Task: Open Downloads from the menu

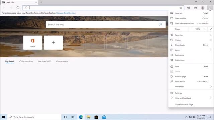Action: pyautogui.click(x=191, y=45)
